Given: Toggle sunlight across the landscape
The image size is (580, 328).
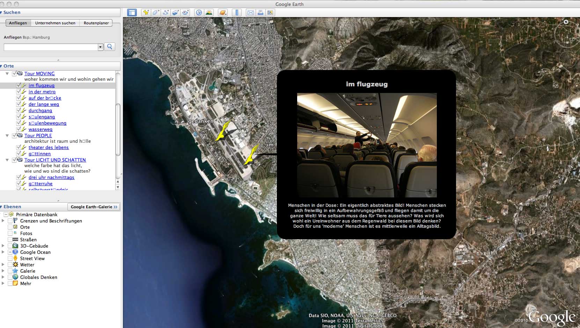Looking at the screenshot, I should (209, 13).
